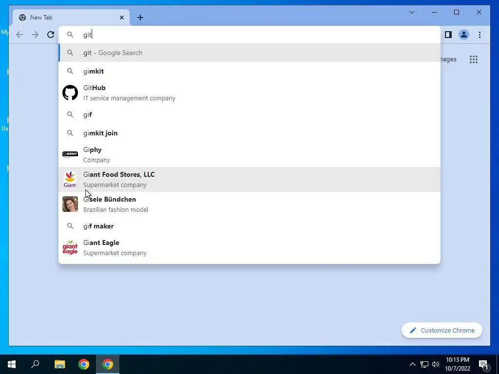Click the Giant Food Stores logo
The height and width of the screenshot is (374, 499).
click(70, 179)
